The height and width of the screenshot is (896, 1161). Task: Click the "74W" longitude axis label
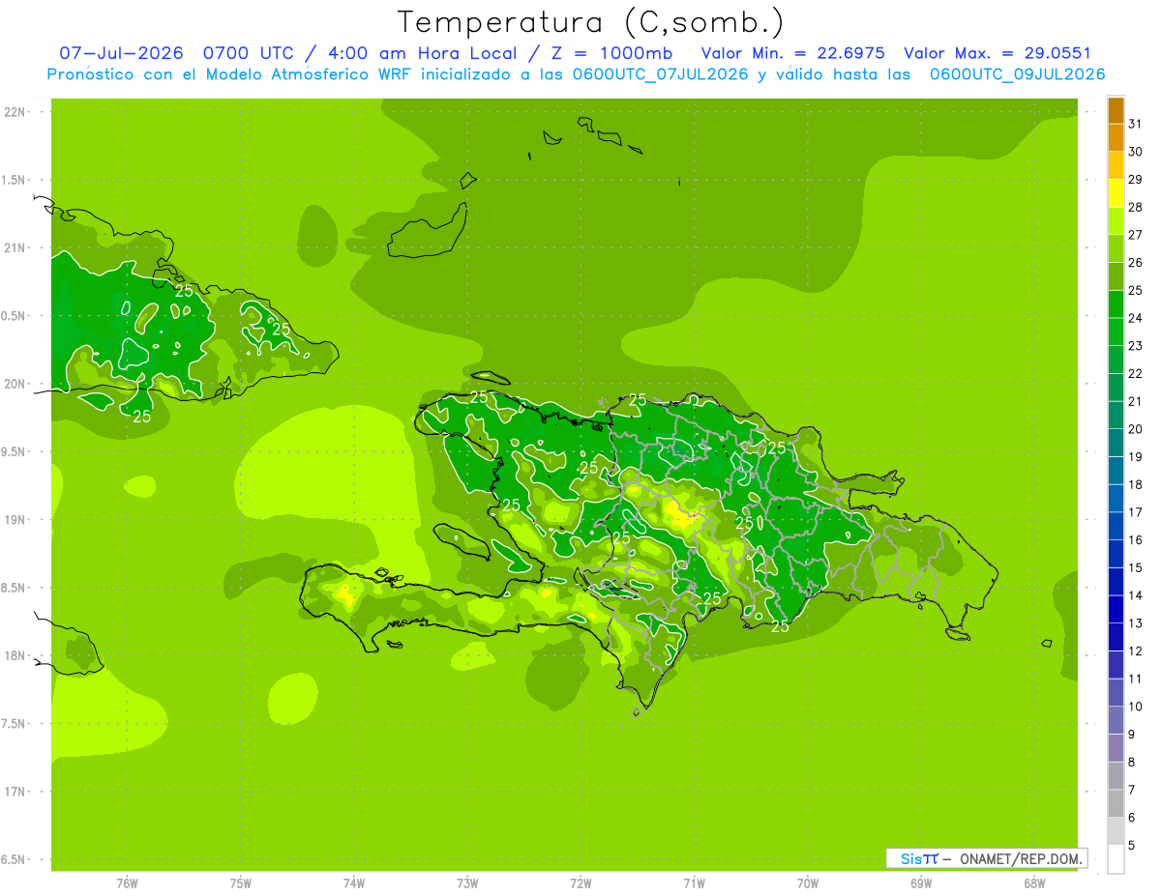[x=354, y=883]
